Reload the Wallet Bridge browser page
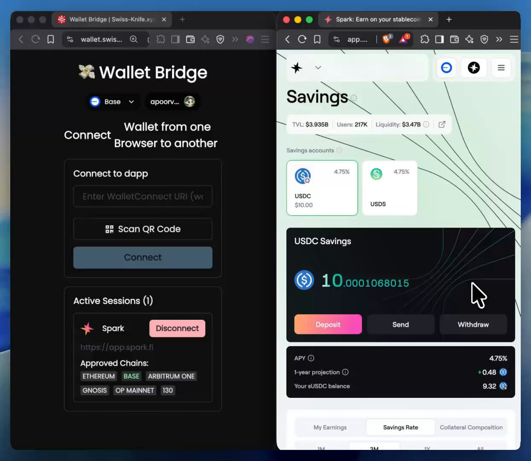 tap(35, 39)
